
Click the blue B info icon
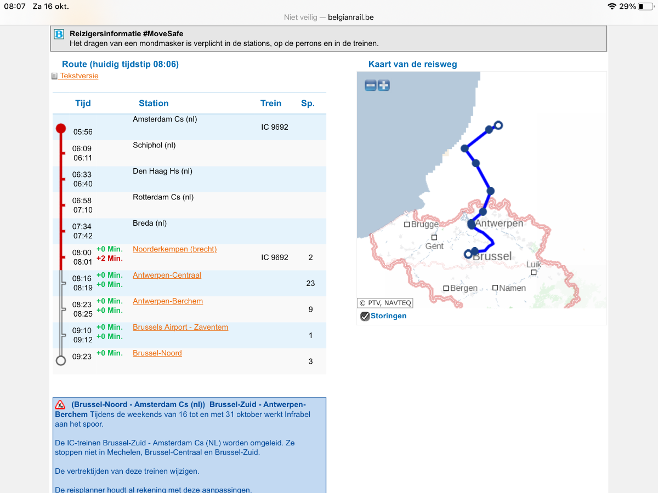(x=59, y=35)
